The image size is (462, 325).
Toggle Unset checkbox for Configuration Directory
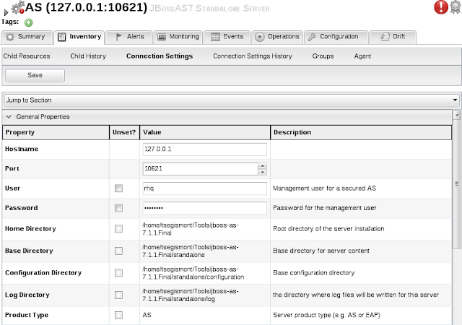118,273
